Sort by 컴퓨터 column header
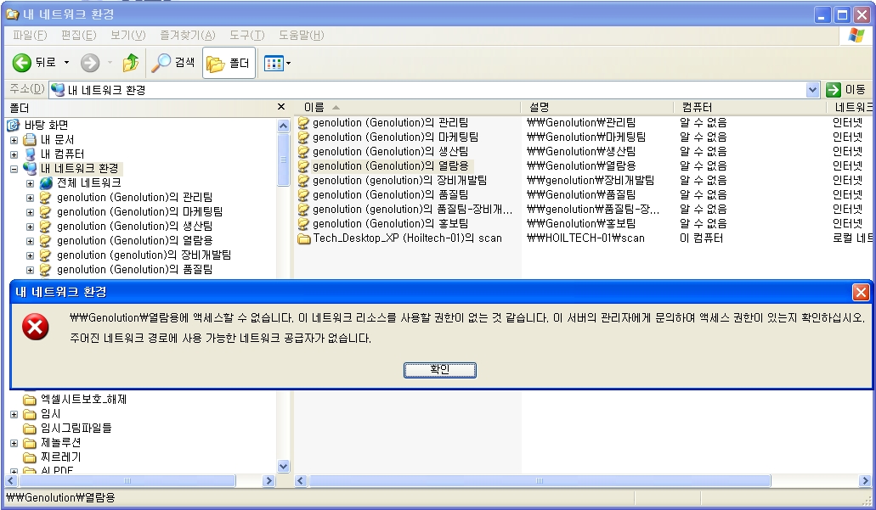Screen dimensions: 876x510 (749, 107)
